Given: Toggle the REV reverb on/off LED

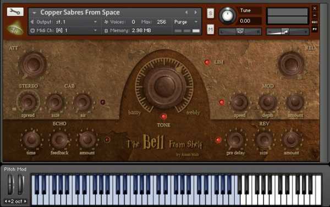Looking at the screenshot, I should (x=218, y=140).
